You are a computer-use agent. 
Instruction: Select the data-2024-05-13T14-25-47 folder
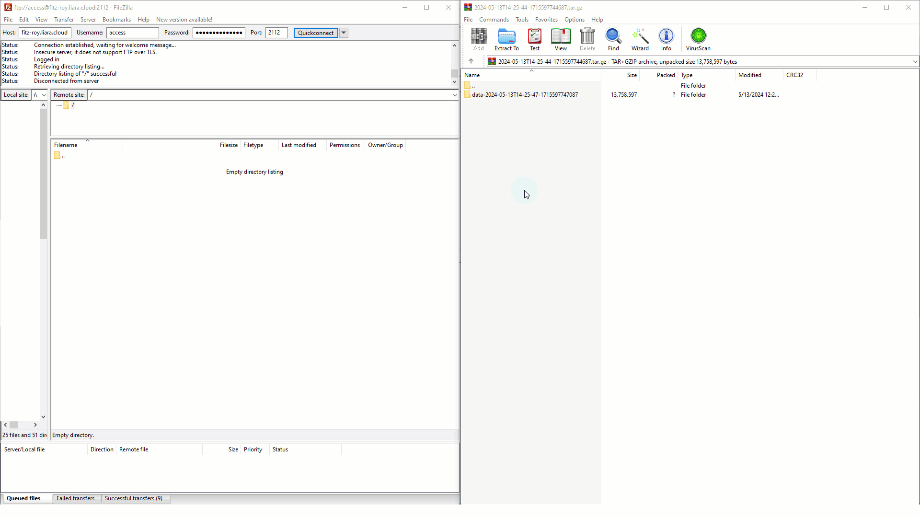click(x=525, y=95)
